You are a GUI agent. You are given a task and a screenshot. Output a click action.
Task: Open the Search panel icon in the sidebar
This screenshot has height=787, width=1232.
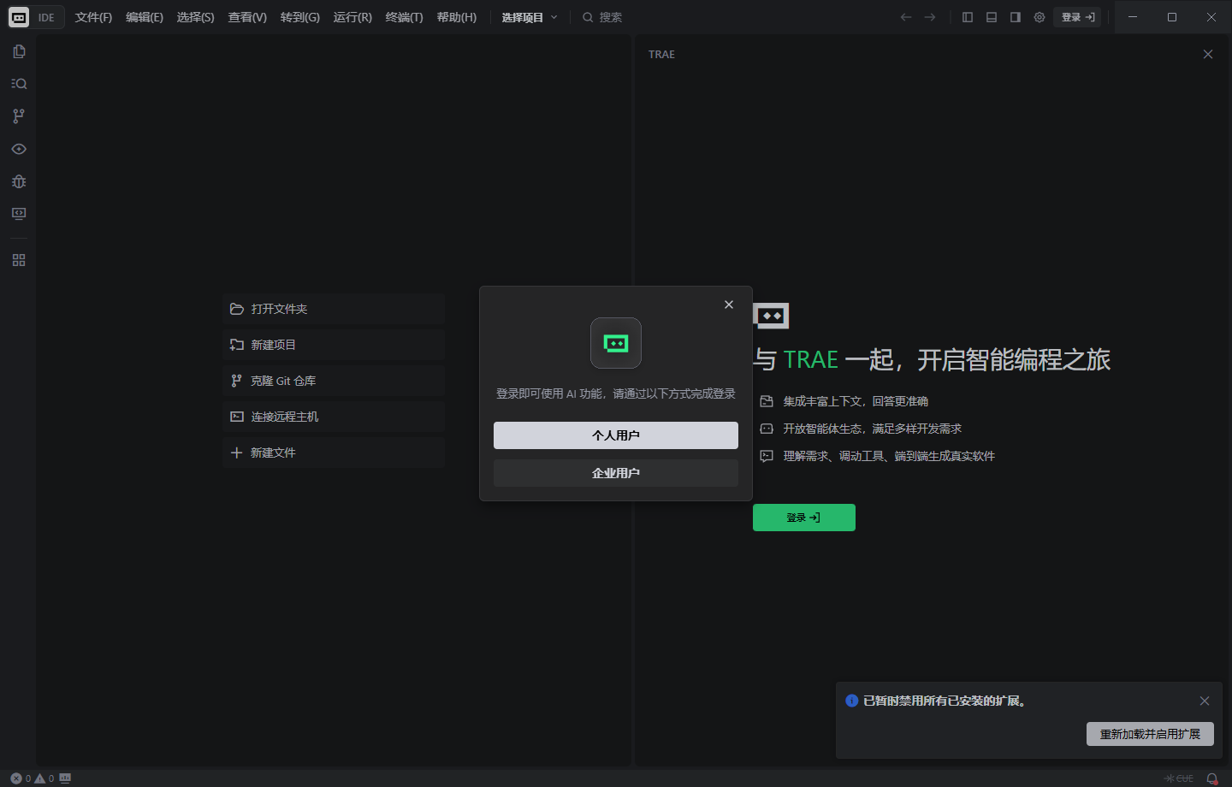(x=19, y=84)
